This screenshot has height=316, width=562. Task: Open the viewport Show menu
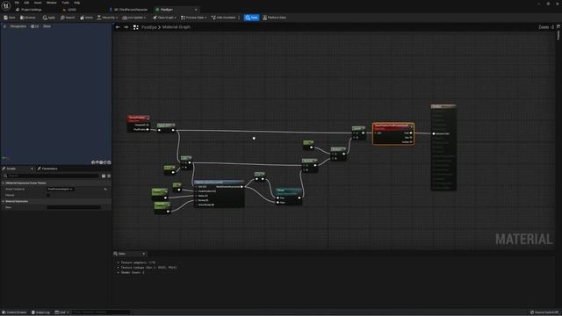pos(47,26)
